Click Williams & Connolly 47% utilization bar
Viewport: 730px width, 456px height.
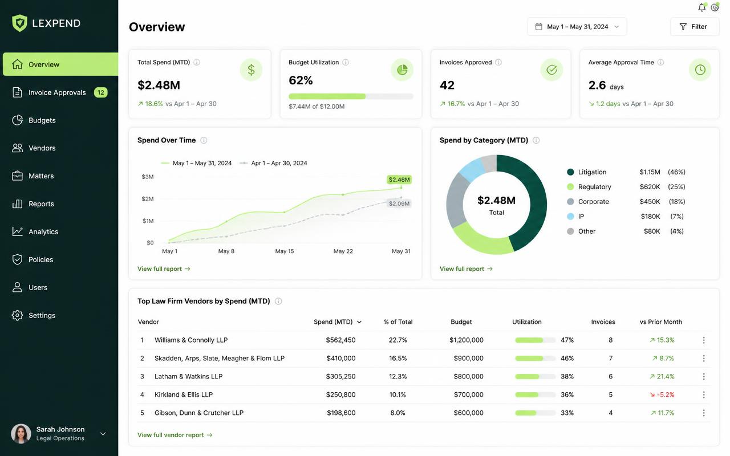click(x=536, y=340)
